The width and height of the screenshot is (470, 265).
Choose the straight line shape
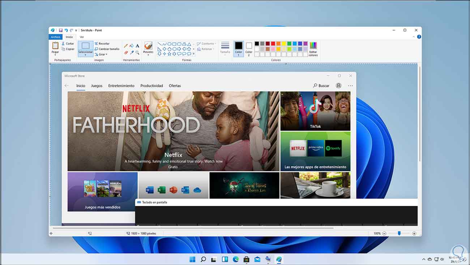[x=159, y=44]
